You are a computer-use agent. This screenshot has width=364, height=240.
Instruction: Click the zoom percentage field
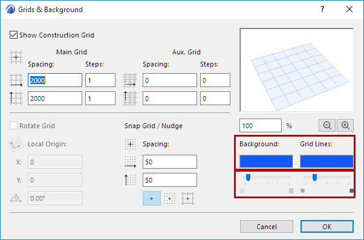point(261,126)
